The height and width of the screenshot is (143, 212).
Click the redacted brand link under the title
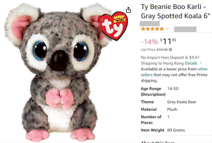point(150,23)
